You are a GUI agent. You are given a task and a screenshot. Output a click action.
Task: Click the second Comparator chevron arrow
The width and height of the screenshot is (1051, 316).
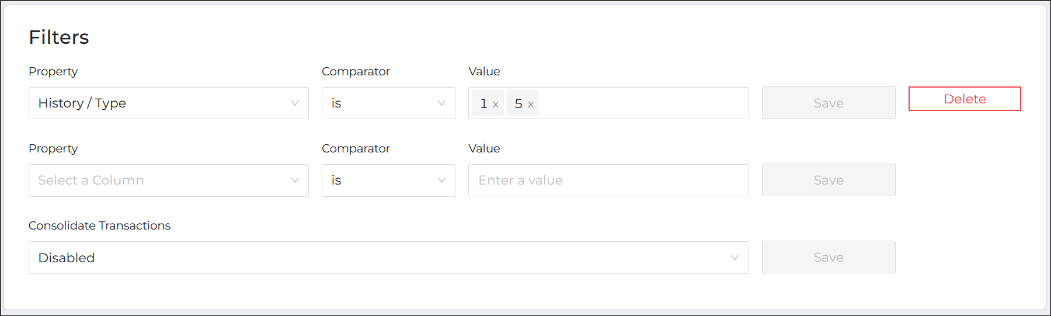pos(441,180)
